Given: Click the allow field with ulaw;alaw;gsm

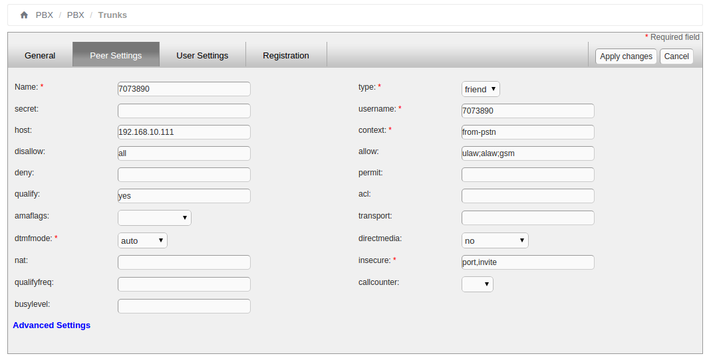Looking at the screenshot, I should tap(527, 153).
